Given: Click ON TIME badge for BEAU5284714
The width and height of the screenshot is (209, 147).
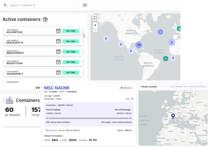Looking at the screenshot, I should (x=71, y=41).
